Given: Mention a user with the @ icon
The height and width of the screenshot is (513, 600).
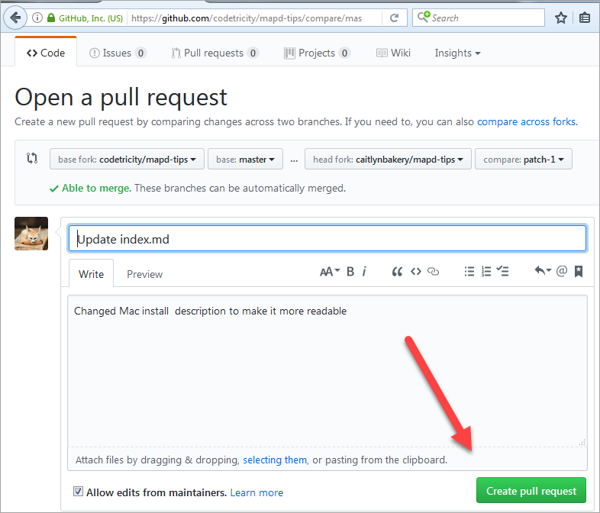Looking at the screenshot, I should click(x=561, y=271).
